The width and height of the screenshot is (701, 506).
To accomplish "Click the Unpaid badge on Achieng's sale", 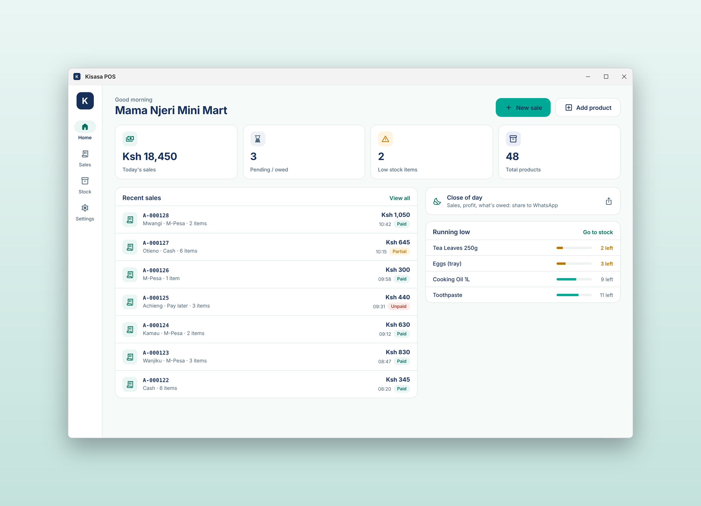I will pos(398,307).
